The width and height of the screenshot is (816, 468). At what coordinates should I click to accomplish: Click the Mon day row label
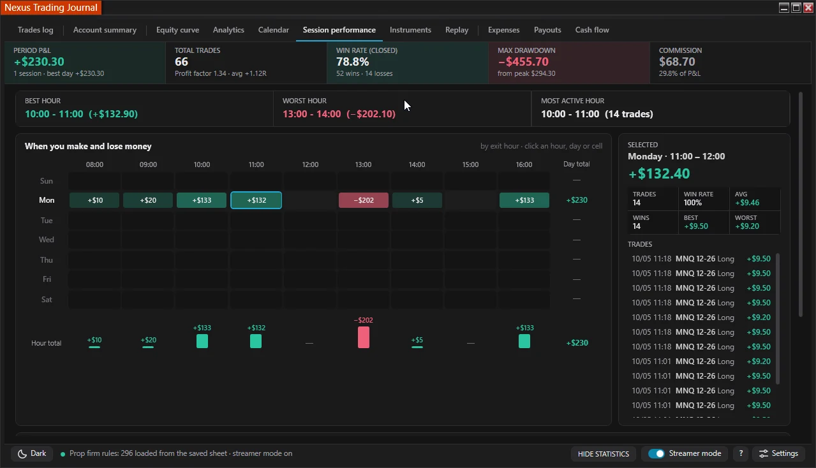[47, 200]
